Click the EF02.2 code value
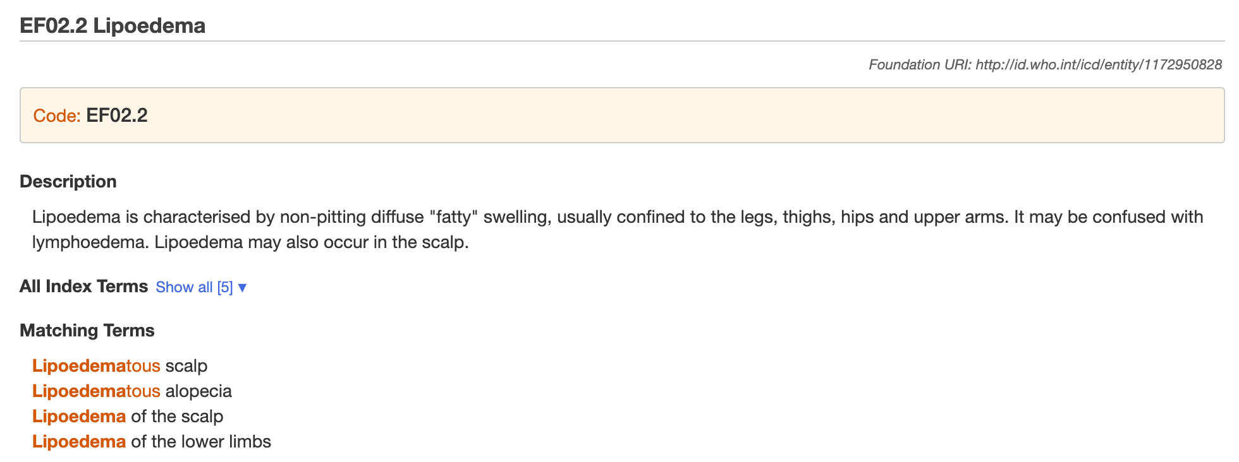 coord(117,115)
